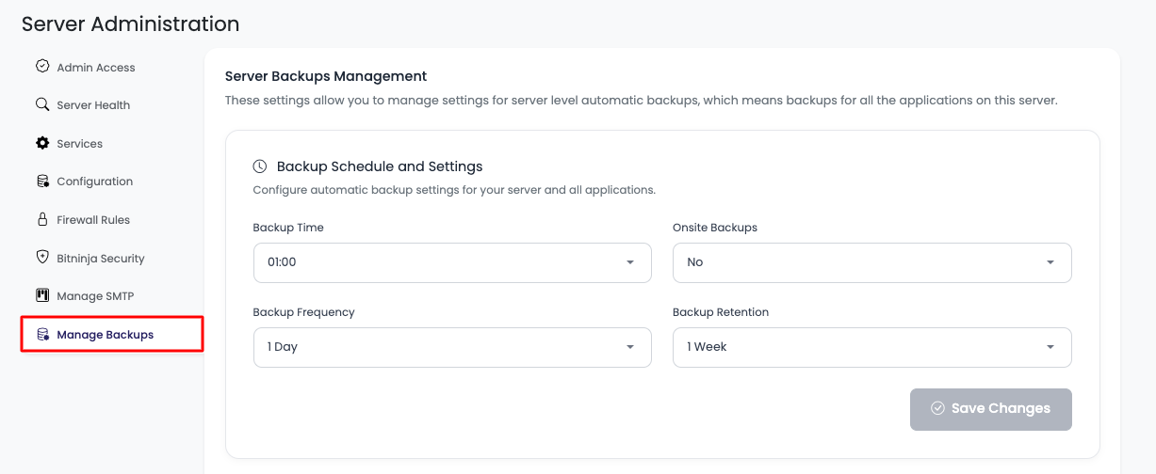Click the Bitninja Security shield icon
The width and height of the screenshot is (1156, 474).
pos(42,258)
